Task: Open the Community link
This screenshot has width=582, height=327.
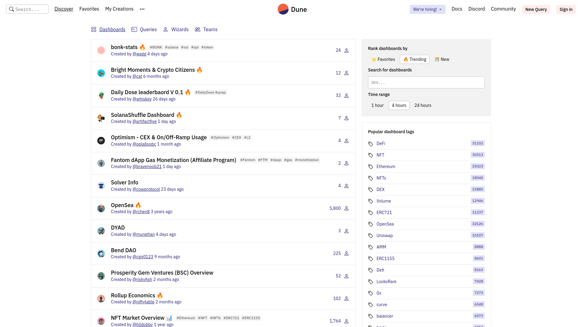Action: click(503, 9)
